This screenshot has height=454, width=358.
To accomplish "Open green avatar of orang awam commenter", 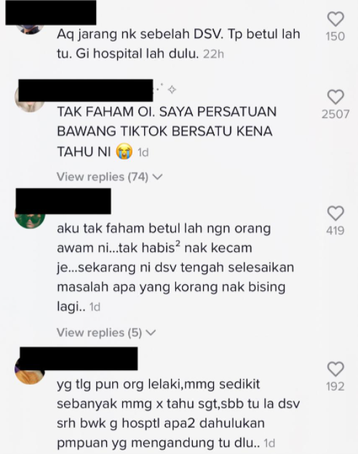I will click(30, 221).
